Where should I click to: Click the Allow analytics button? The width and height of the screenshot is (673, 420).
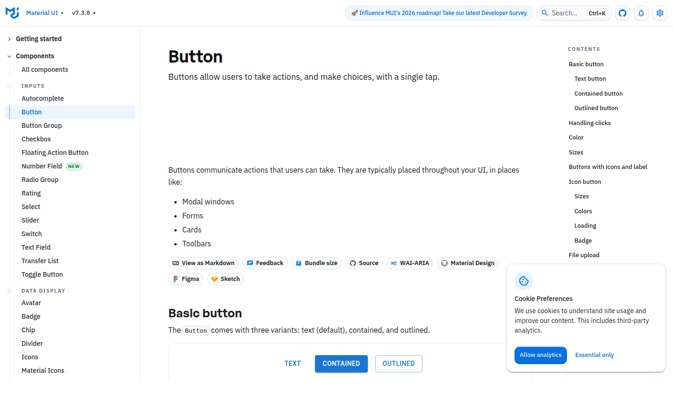point(541,355)
